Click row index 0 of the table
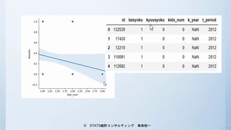 109,30
